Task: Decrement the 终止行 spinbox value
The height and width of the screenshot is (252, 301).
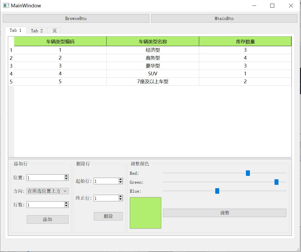Action: tap(121, 199)
